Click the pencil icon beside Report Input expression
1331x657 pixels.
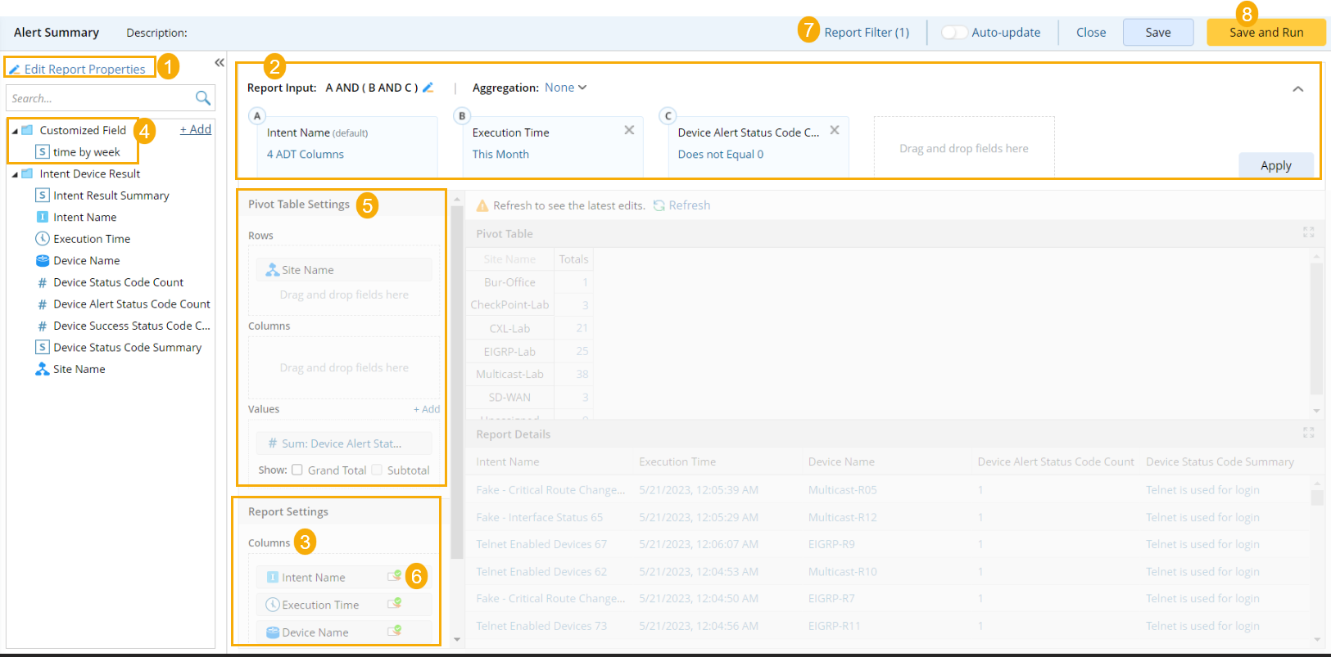coord(428,88)
